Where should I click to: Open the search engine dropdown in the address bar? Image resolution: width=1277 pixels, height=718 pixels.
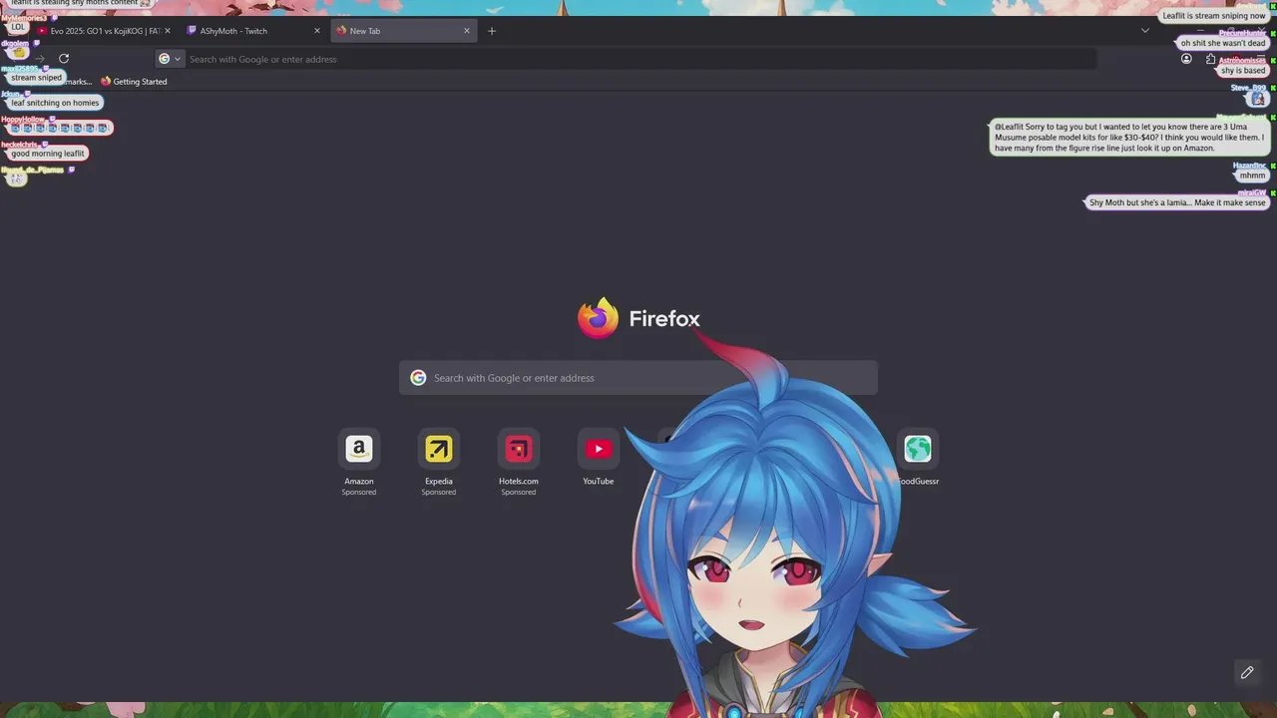click(x=170, y=59)
